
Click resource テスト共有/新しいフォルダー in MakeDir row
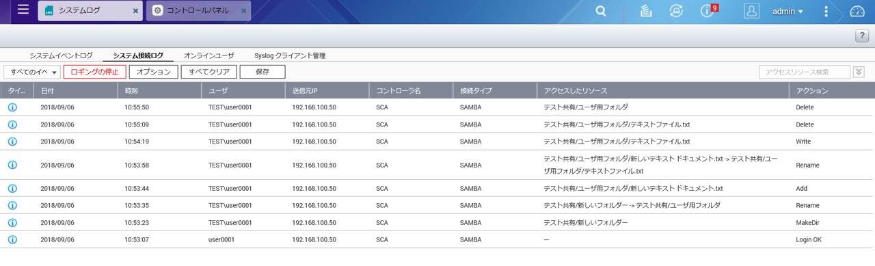coord(585,222)
